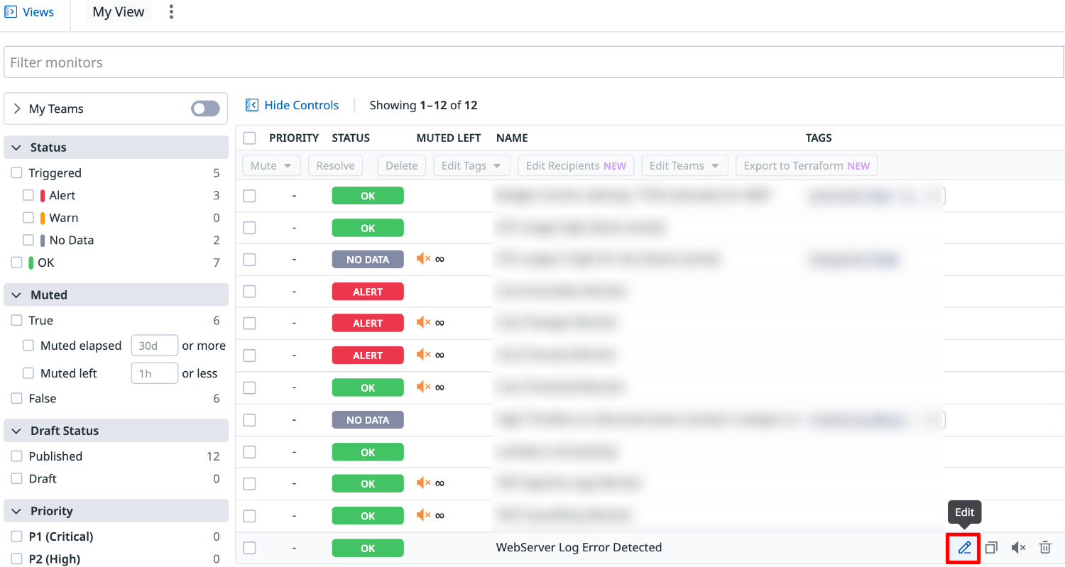The width and height of the screenshot is (1065, 567).
Task: Enable the Muted True filter checkbox
Action: 17,321
